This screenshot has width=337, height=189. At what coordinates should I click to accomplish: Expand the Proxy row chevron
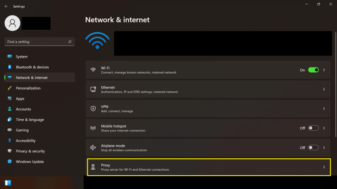324,167
